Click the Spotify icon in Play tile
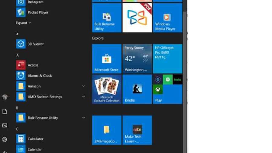272x153 pixels. pyautogui.click(x=167, y=80)
